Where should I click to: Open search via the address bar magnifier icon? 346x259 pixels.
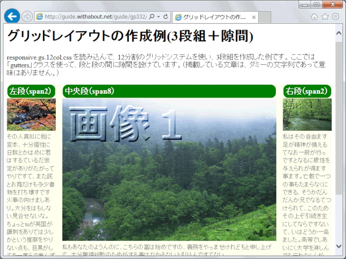point(152,17)
